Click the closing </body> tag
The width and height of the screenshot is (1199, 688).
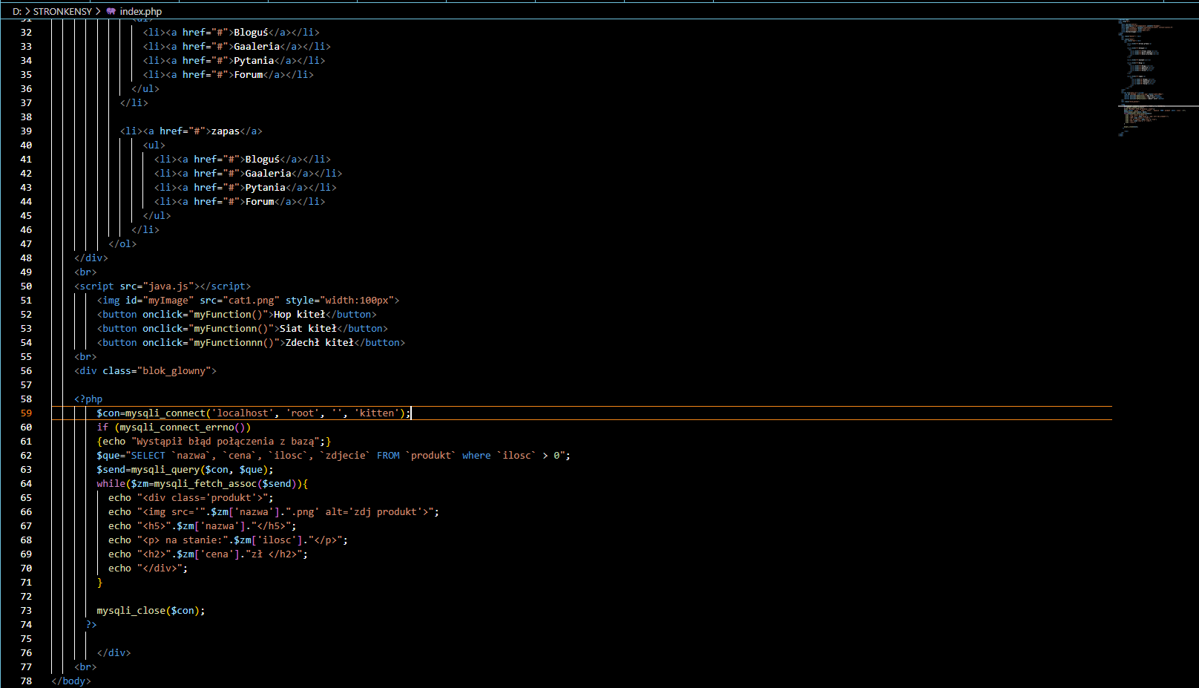pyautogui.click(x=71, y=681)
